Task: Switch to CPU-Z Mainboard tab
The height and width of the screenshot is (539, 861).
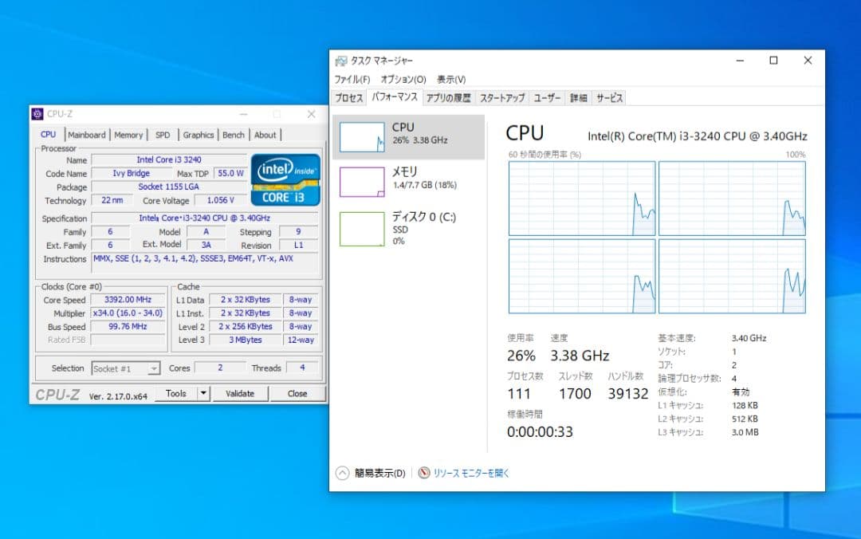Action: coord(87,135)
